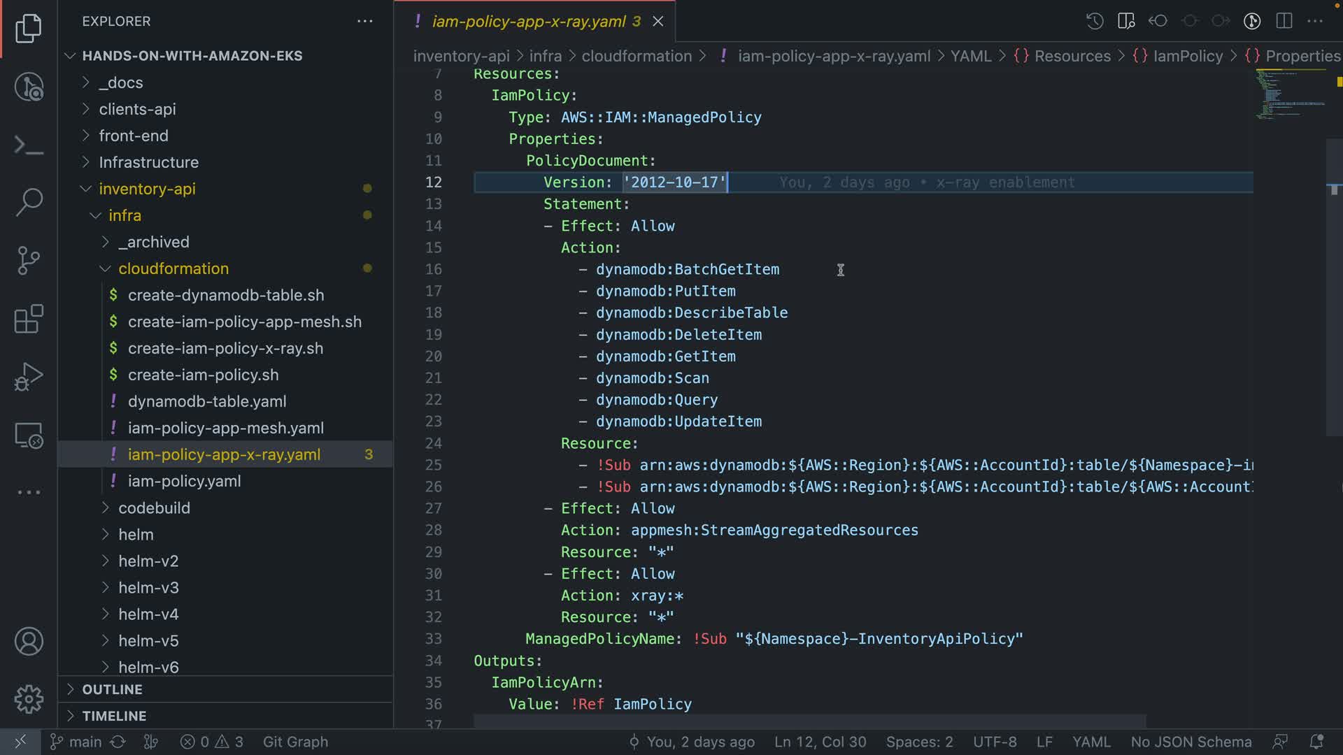
Task: Expand the OUTLINE section
Action: 112,689
